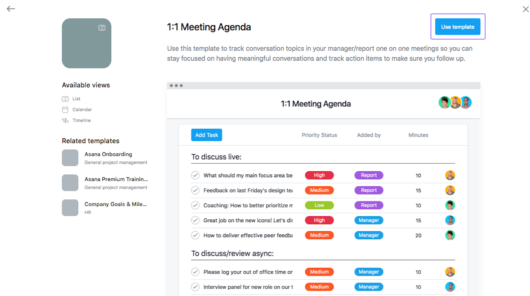Collapse the 'To discuss live:' section
The height and width of the screenshot is (296, 530).
tap(216, 157)
